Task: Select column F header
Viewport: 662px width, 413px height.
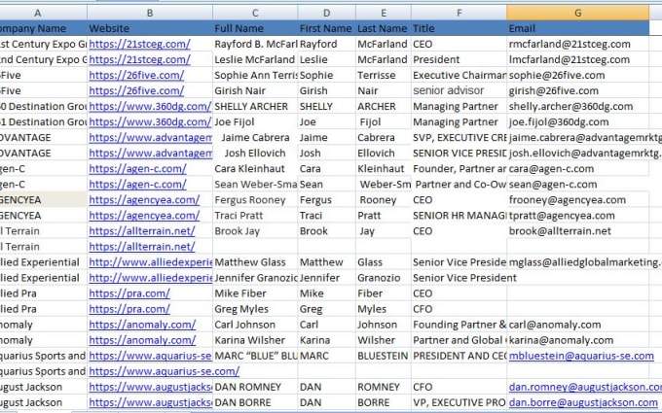Action: click(459, 13)
